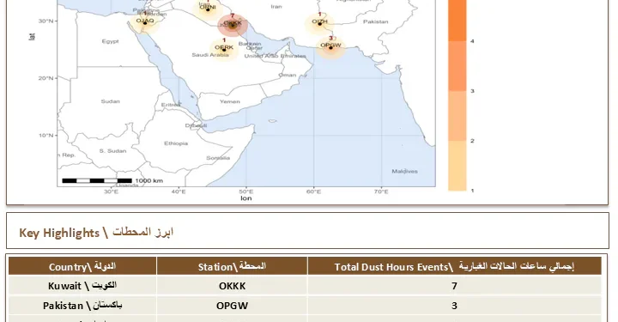Click the '1000 km' scale bar label
Image resolution: width=618 pixels, height=322 pixels.
click(x=149, y=180)
